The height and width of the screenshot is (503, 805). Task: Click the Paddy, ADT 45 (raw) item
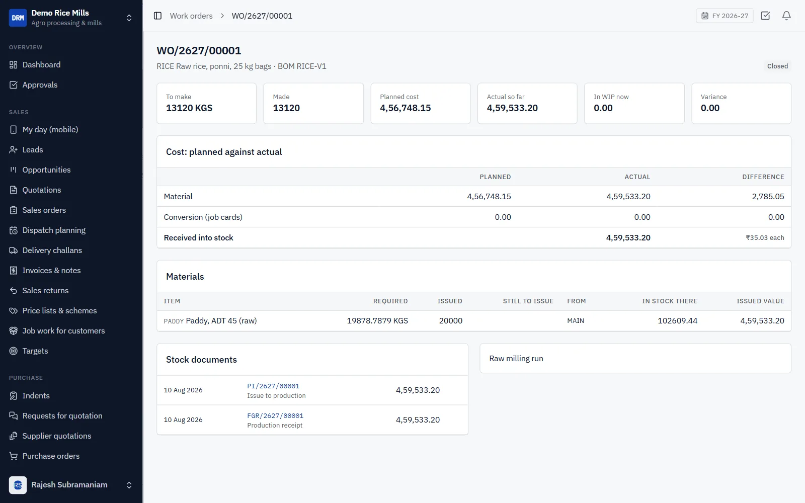[x=221, y=321]
